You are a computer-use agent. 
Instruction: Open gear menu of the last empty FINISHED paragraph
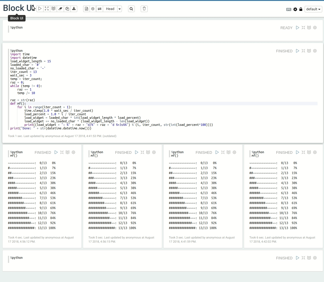coord(315,258)
